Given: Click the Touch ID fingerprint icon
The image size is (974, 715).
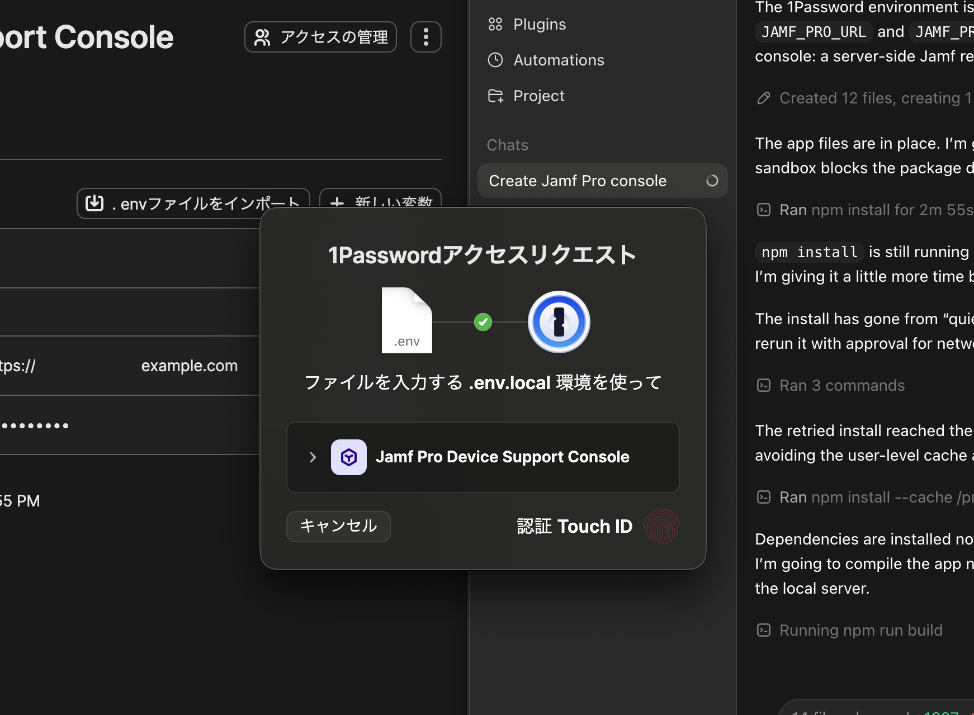Looking at the screenshot, I should click(661, 527).
